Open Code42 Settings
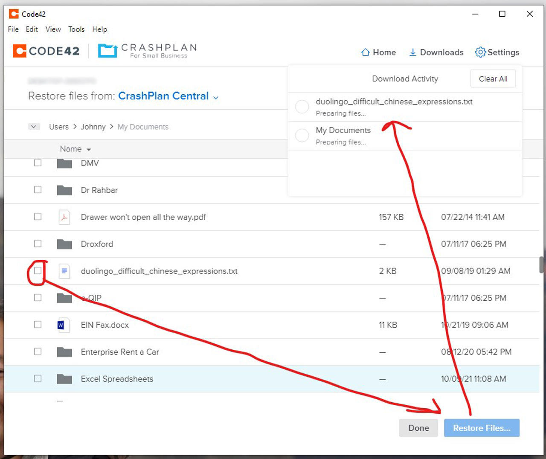The width and height of the screenshot is (546, 459). (x=497, y=52)
